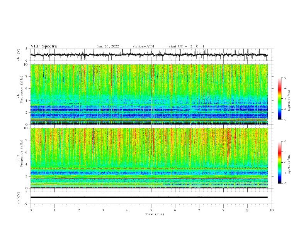
Task: Click the "5" tick on ch.1(V) waveform axis
Action: 27,49
